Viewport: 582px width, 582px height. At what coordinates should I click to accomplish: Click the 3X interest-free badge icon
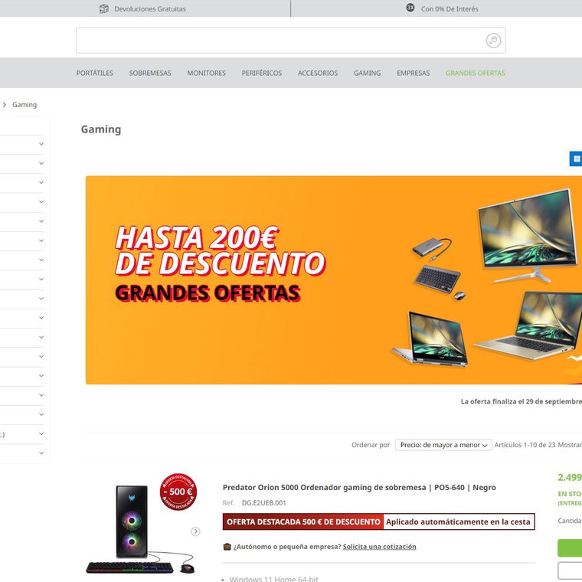tap(410, 8)
